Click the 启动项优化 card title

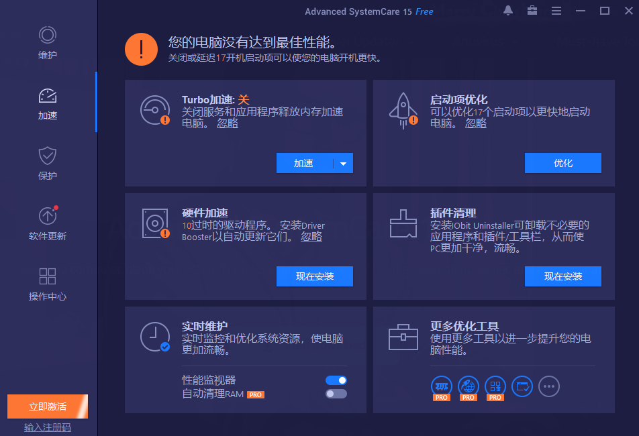point(458,100)
